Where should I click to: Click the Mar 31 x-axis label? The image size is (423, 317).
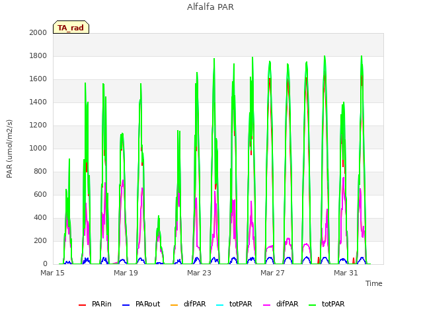click(346, 273)
